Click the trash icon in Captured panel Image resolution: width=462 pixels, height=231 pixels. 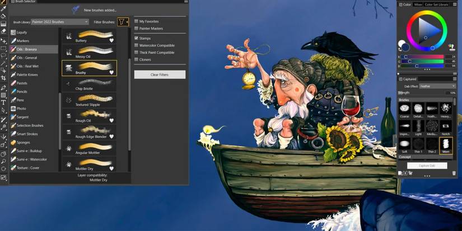454,173
